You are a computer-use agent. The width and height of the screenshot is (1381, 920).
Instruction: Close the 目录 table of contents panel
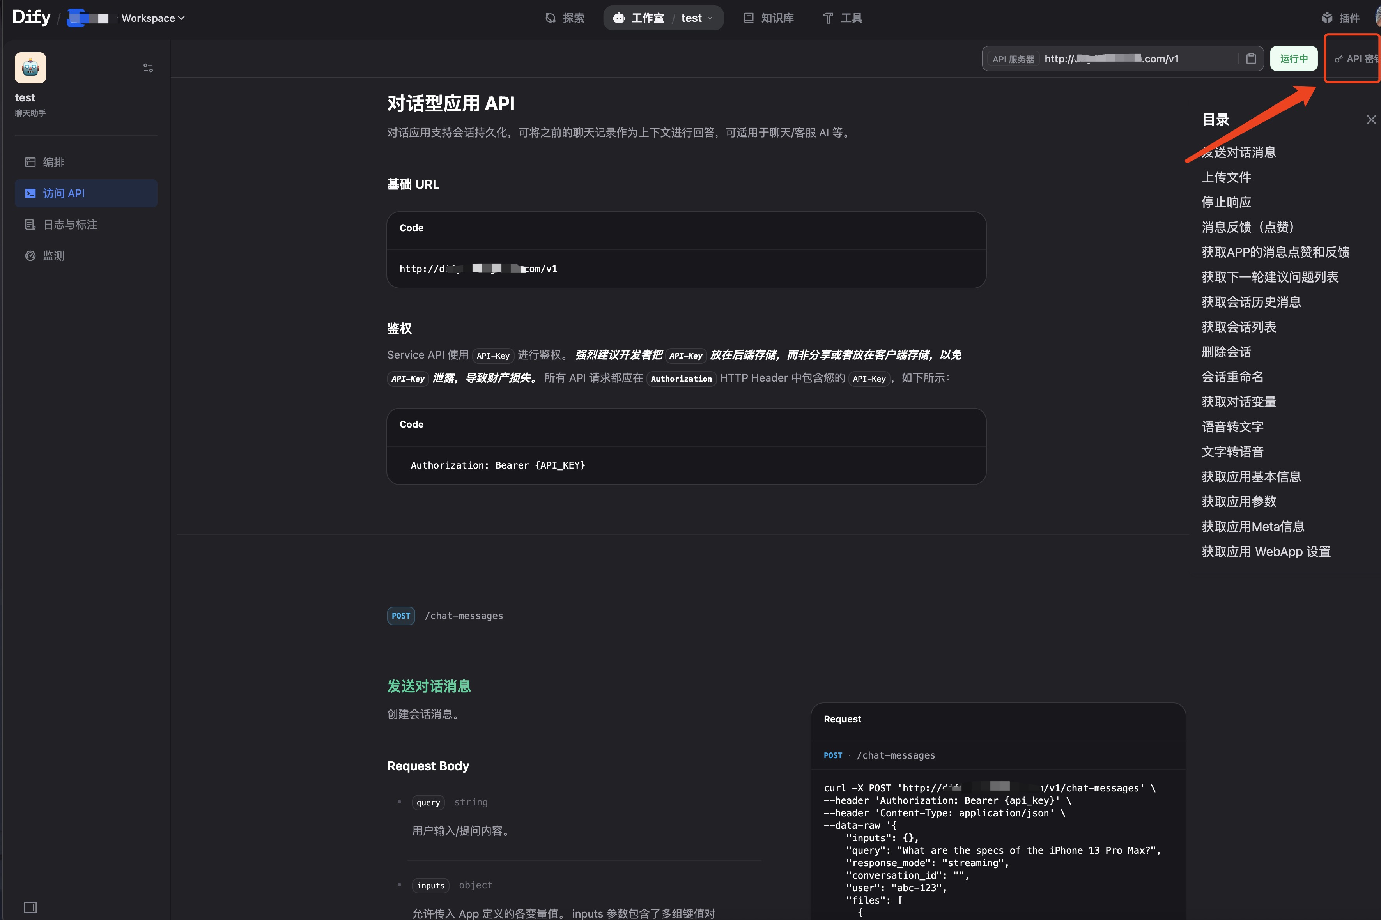click(x=1371, y=119)
